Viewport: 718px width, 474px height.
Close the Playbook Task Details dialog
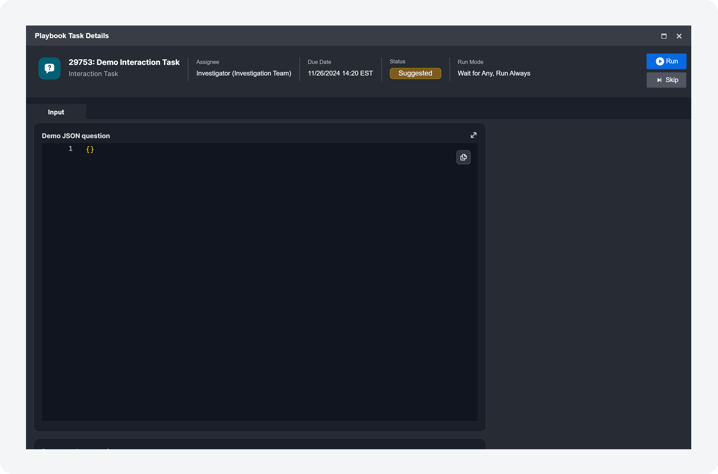click(x=679, y=36)
